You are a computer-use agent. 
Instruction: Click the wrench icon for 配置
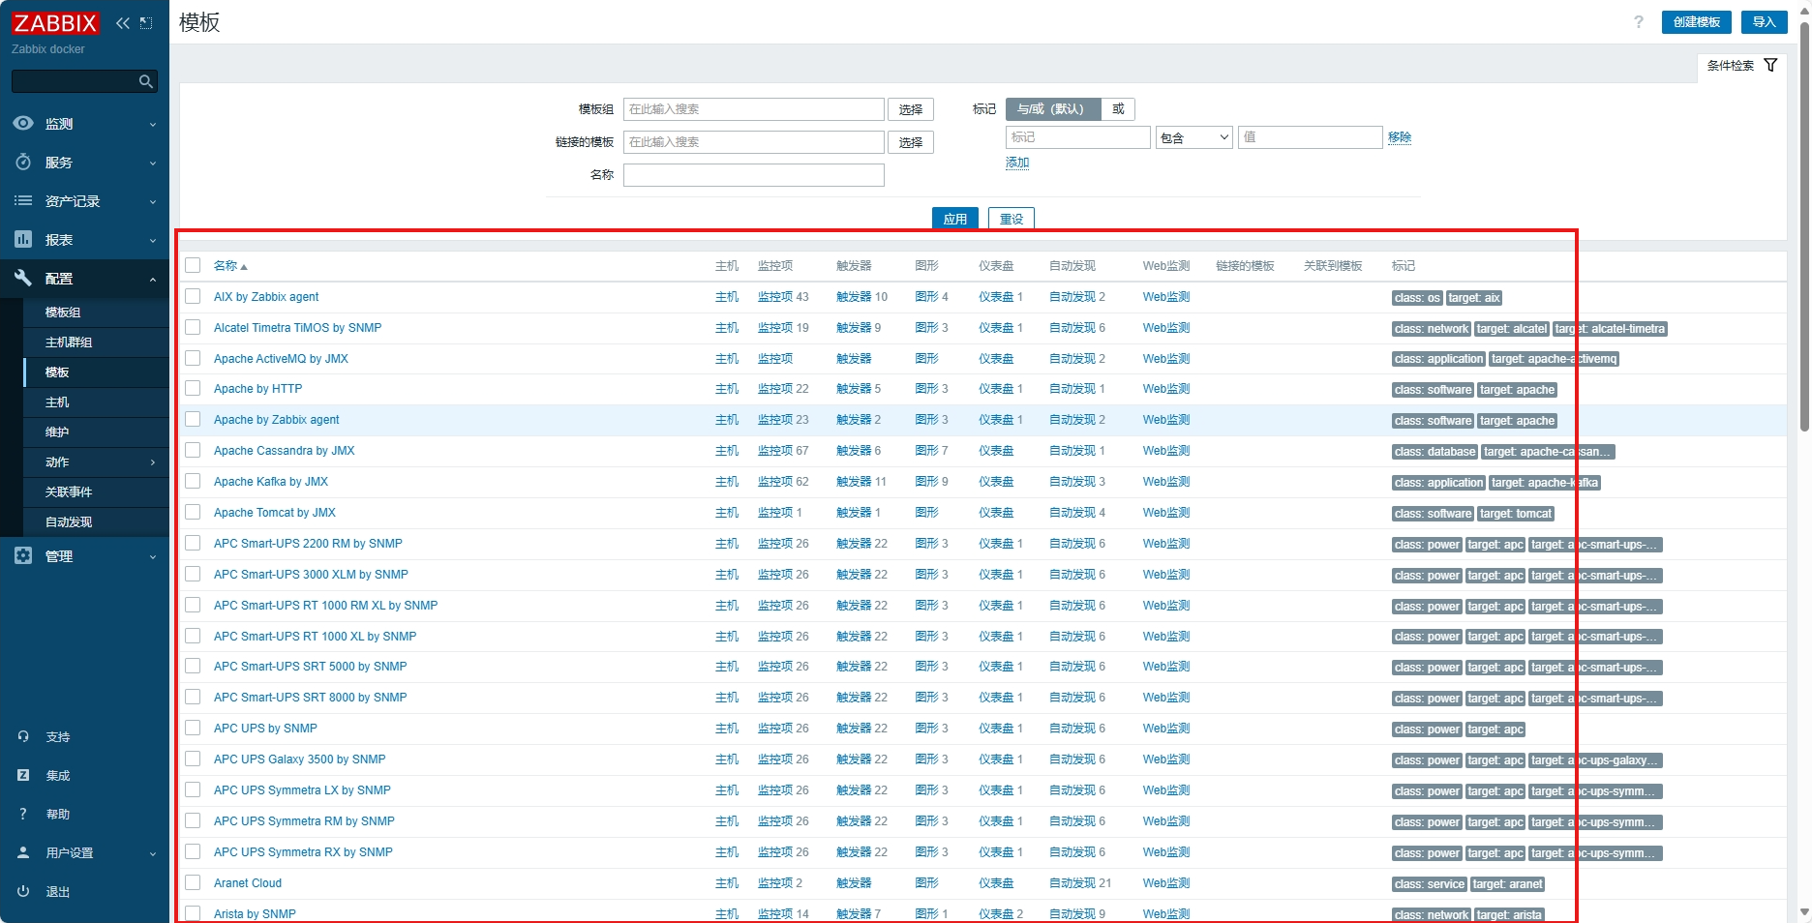point(23,278)
